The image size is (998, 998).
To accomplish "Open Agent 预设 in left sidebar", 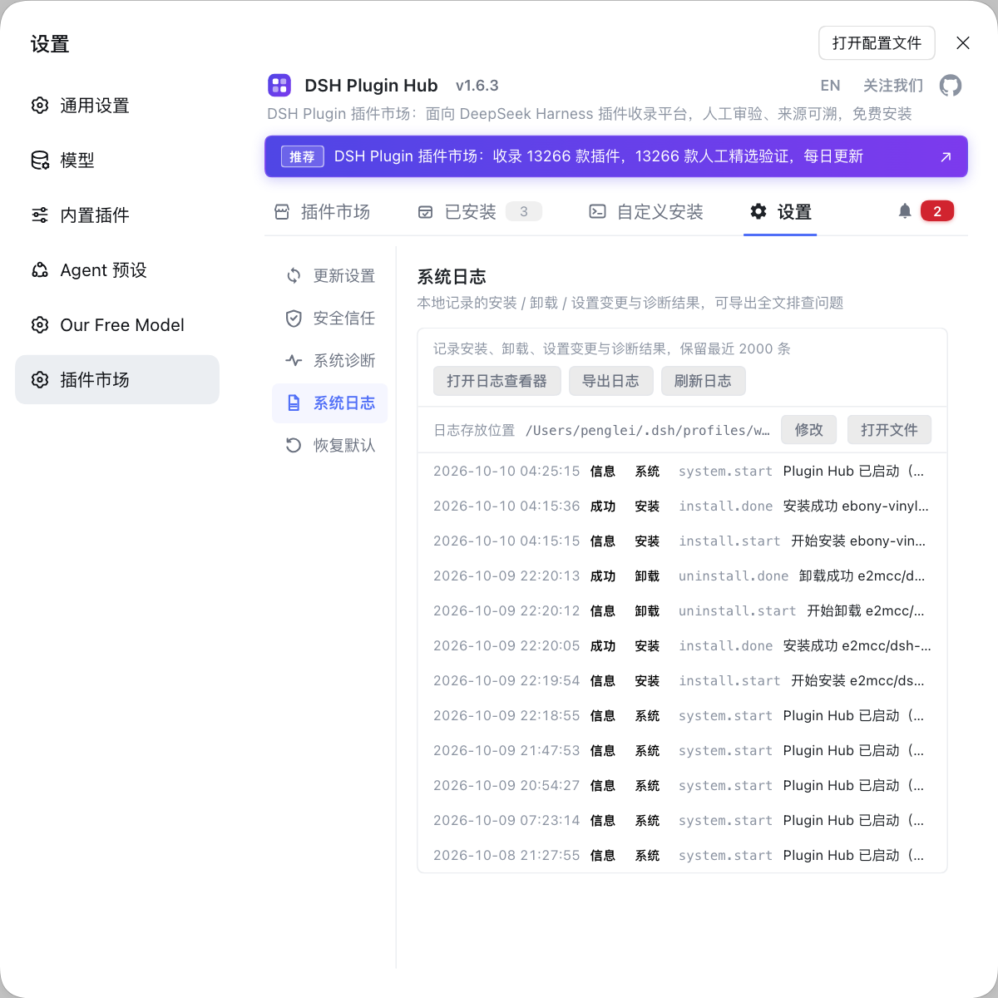I will [117, 270].
